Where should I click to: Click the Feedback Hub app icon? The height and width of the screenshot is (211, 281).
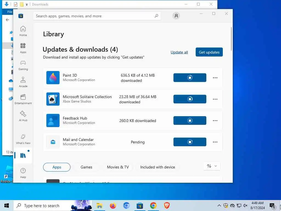[53, 120]
